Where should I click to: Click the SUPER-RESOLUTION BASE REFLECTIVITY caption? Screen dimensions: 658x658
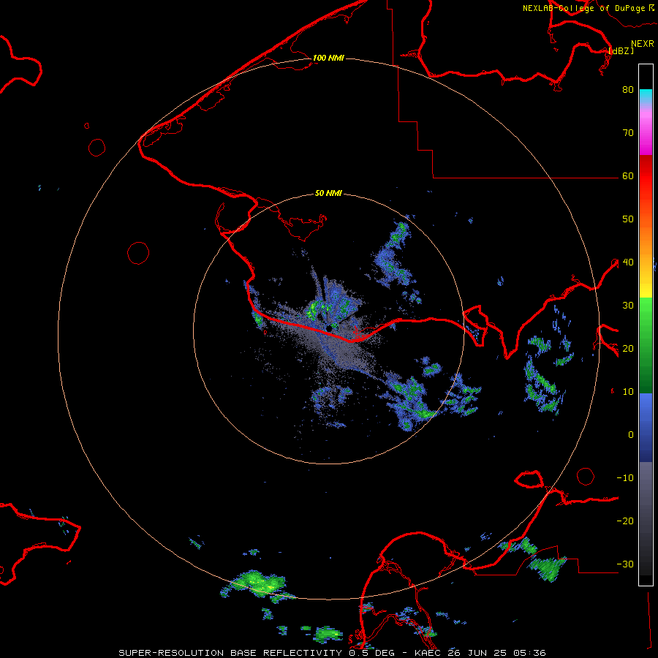[x=230, y=653]
